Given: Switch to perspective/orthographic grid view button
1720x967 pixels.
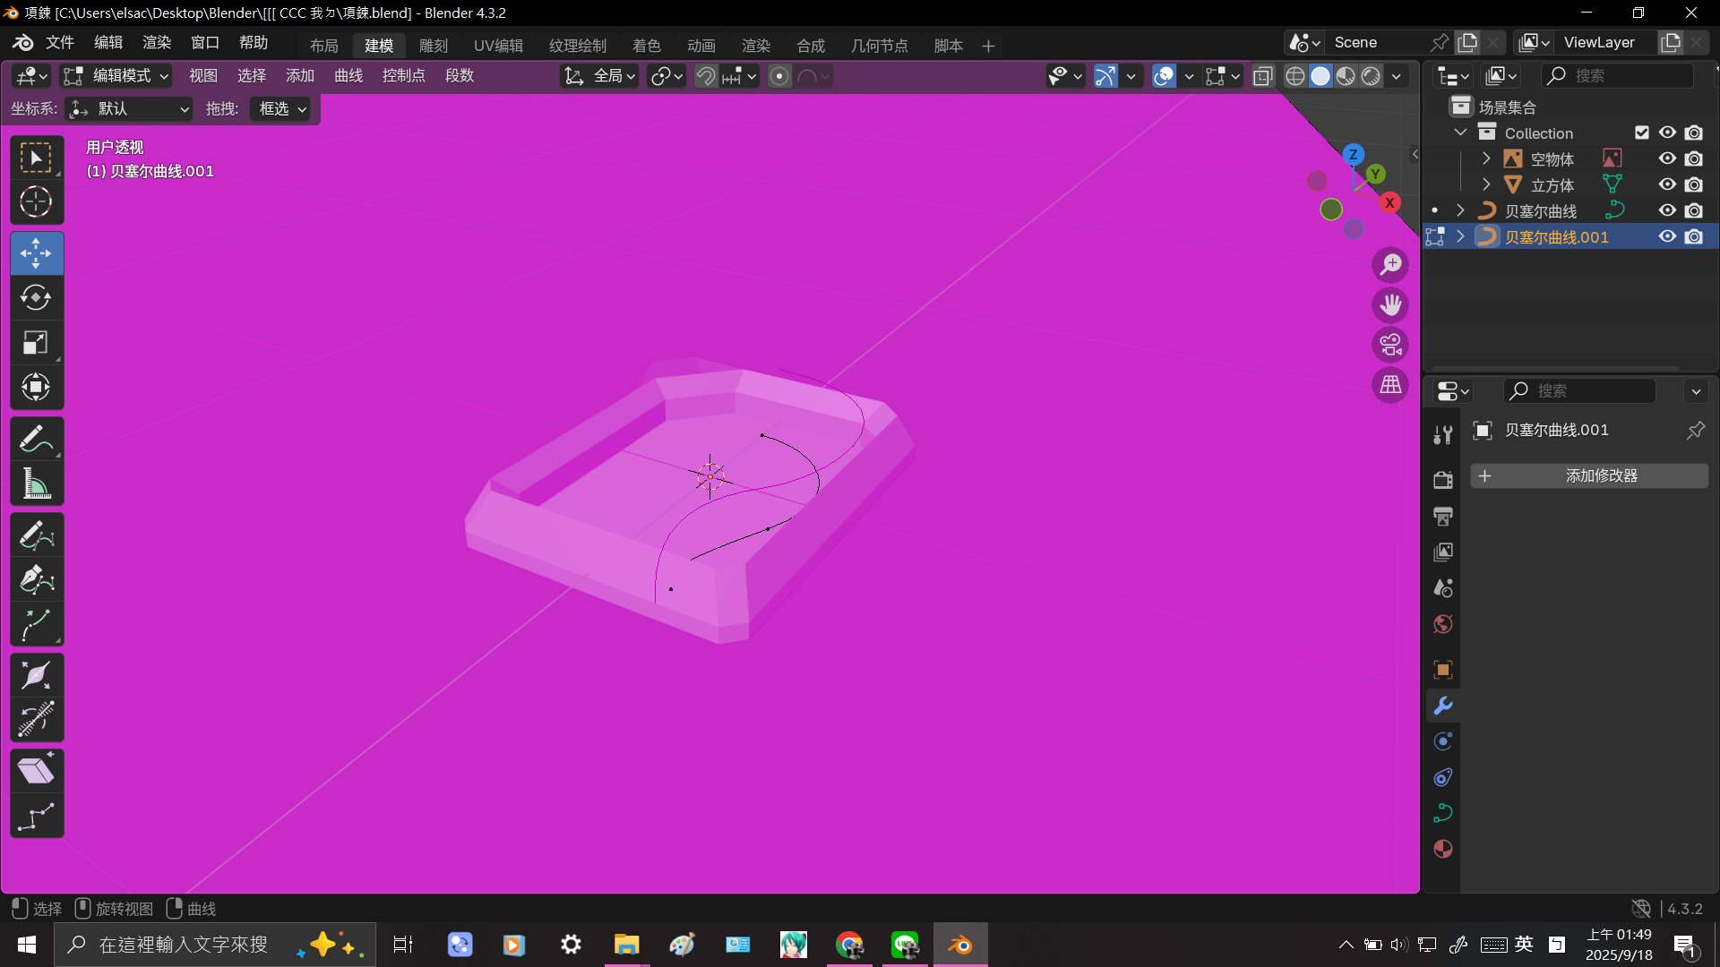Looking at the screenshot, I should [1390, 385].
